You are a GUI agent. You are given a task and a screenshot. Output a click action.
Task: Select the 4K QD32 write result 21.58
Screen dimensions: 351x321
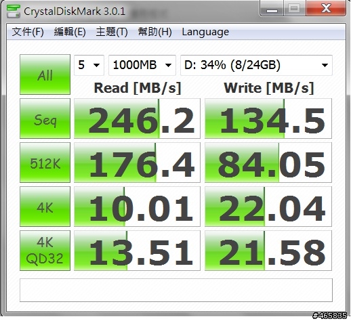[268, 251]
